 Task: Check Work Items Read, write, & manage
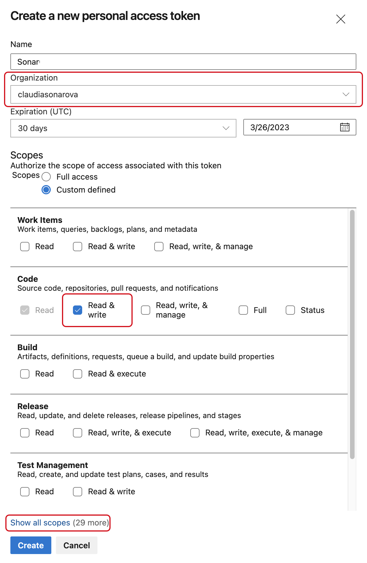159,247
